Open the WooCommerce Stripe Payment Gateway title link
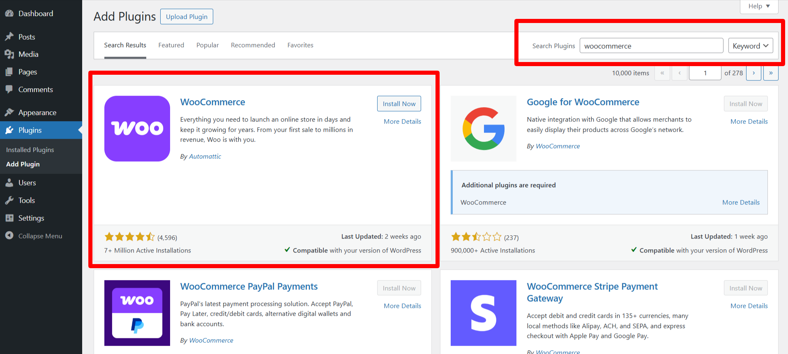Viewport: 788px width, 354px height. 592,292
